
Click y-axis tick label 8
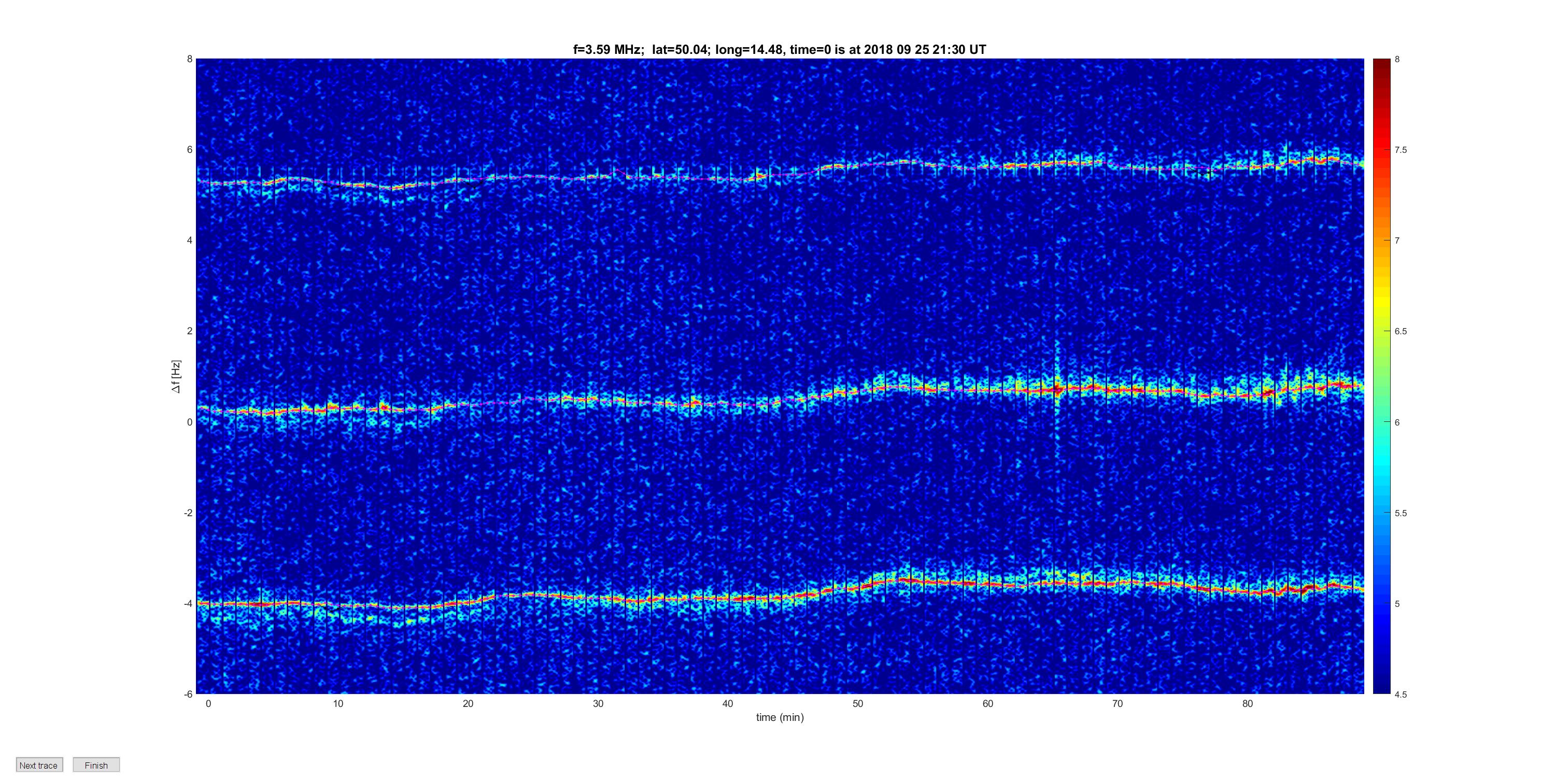click(x=190, y=59)
